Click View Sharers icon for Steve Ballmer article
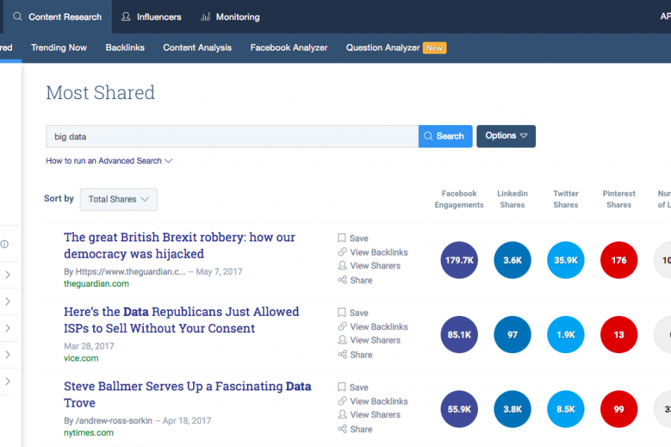Screen dimensions: 671x447 click(342, 414)
